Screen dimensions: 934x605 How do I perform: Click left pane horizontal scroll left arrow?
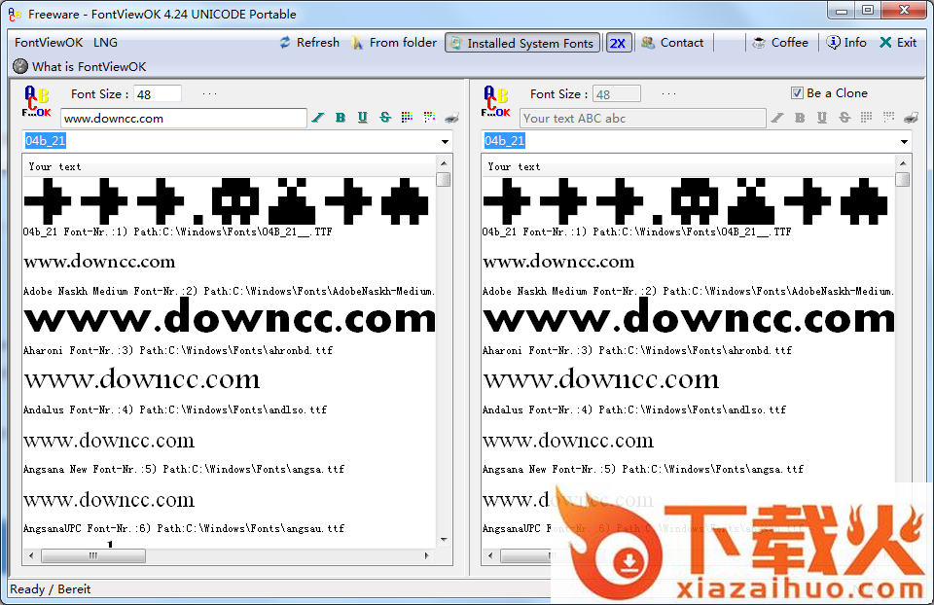tap(31, 555)
